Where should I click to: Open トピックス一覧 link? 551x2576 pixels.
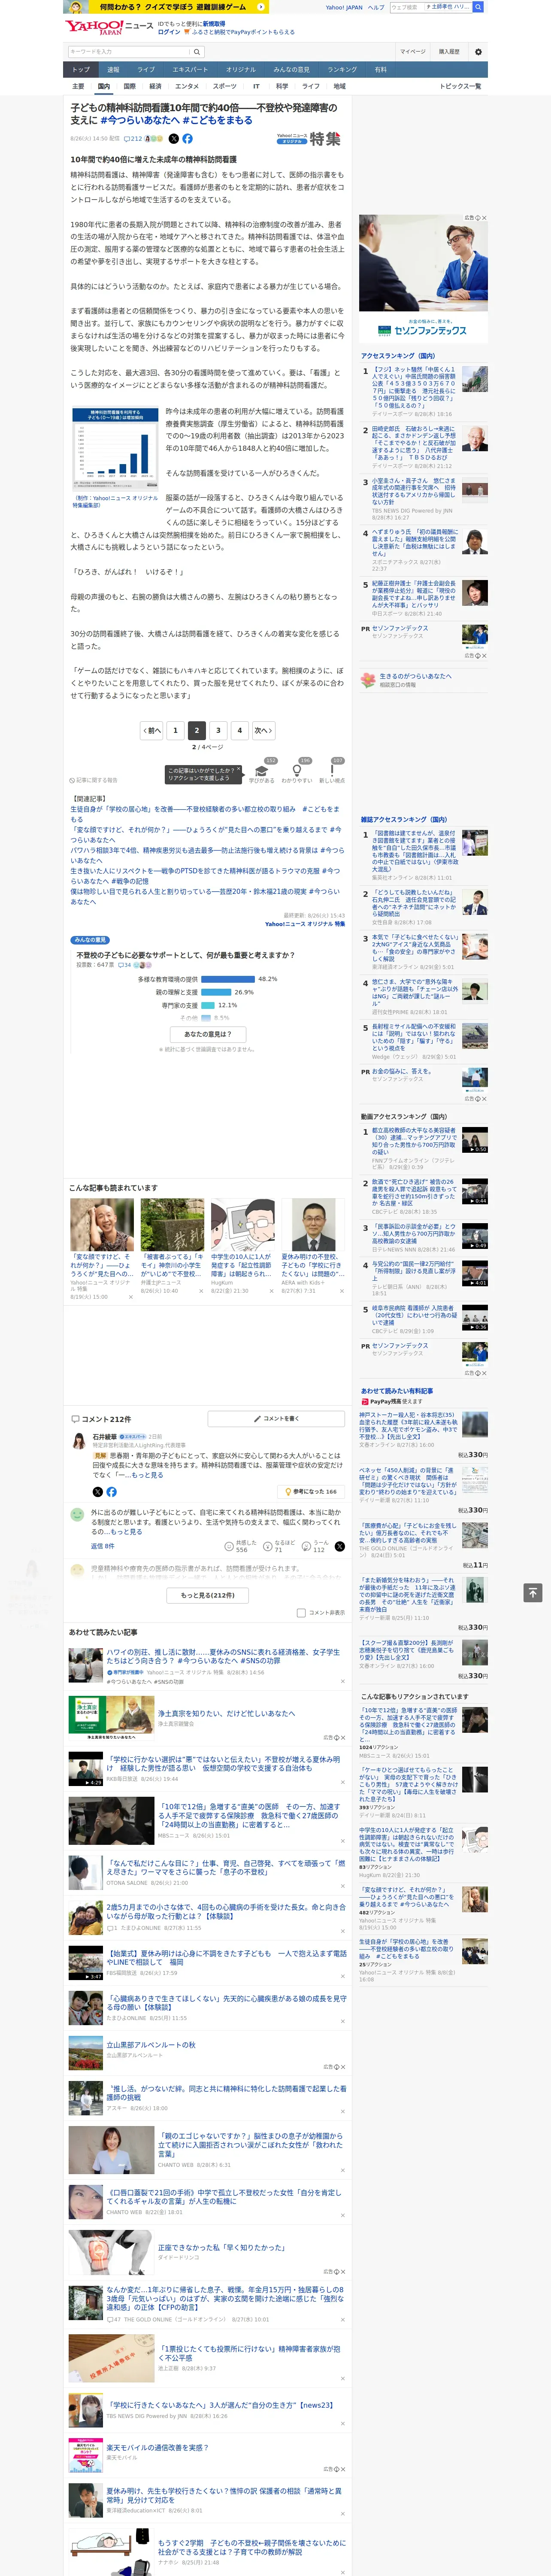click(x=460, y=86)
